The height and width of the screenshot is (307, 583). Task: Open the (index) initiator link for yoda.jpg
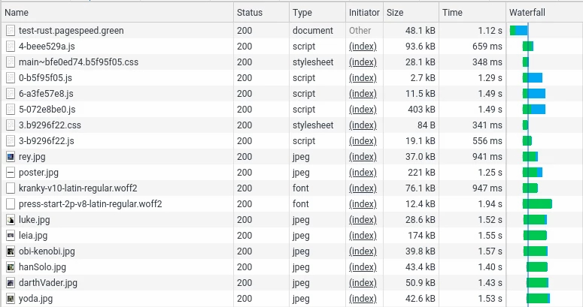point(363,299)
